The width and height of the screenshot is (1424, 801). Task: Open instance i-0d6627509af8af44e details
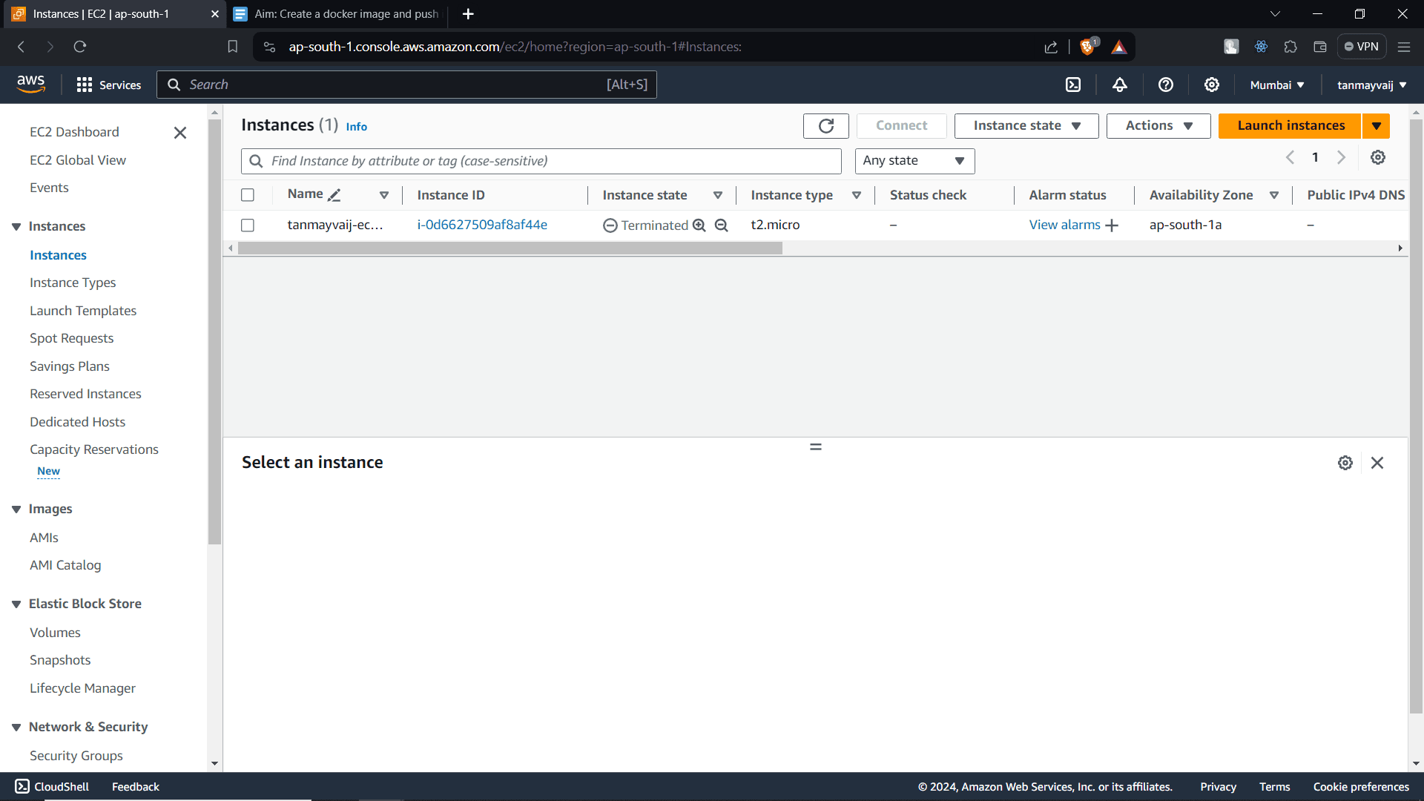click(482, 225)
